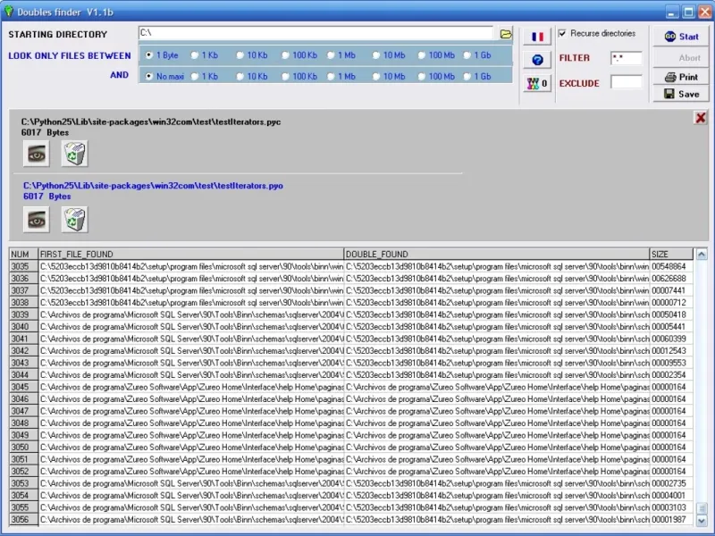Sort by the NUM column header
The image size is (715, 536).
point(24,254)
